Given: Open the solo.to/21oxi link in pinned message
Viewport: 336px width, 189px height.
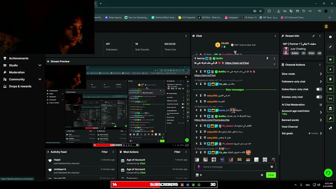Looking at the screenshot, I should coord(237,63).
